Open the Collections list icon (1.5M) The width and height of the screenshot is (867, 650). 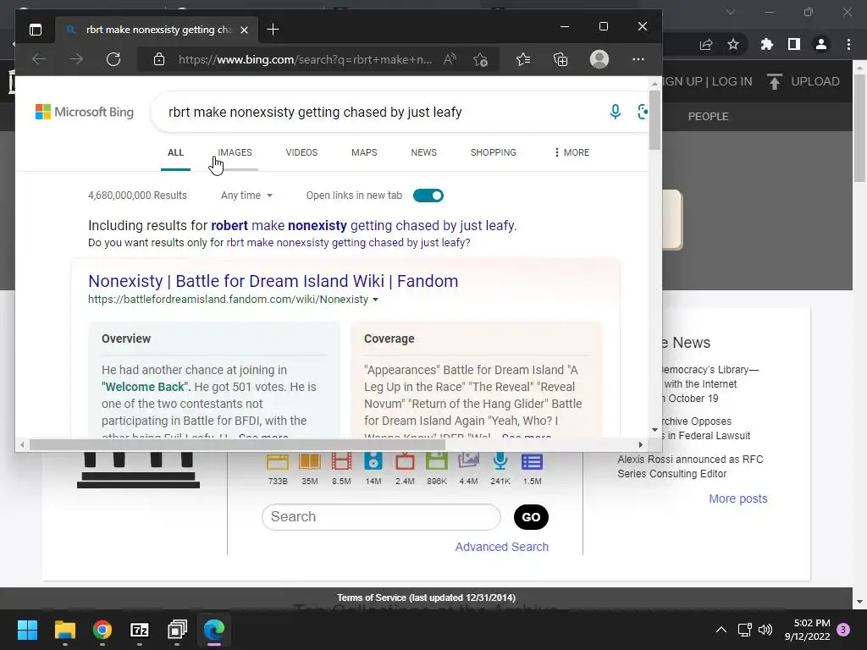(532, 462)
